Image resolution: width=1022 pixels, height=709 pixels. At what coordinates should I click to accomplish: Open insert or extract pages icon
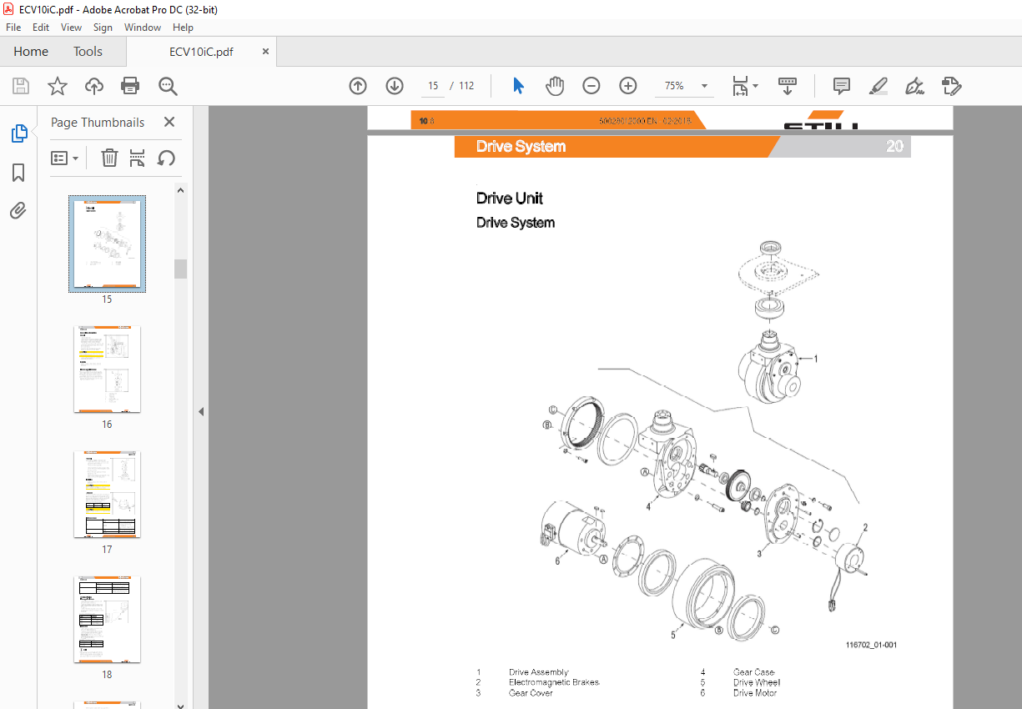tap(138, 158)
